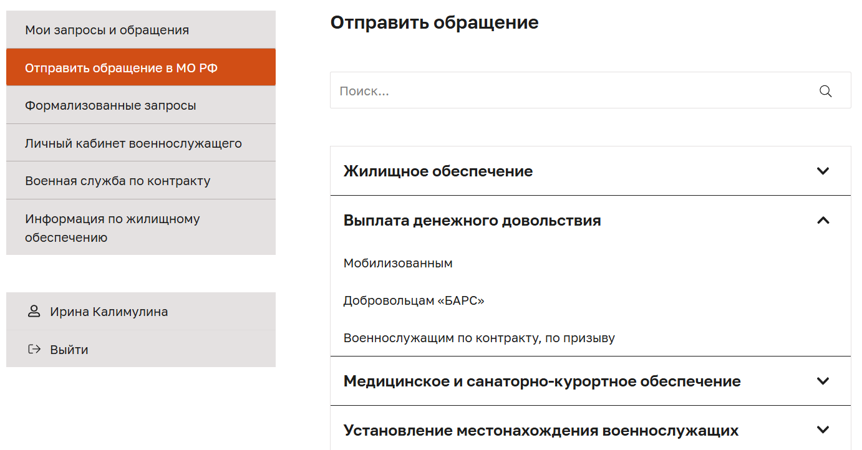Click the logout arrow icon
Image resolution: width=862 pixels, height=450 pixels.
(x=34, y=349)
